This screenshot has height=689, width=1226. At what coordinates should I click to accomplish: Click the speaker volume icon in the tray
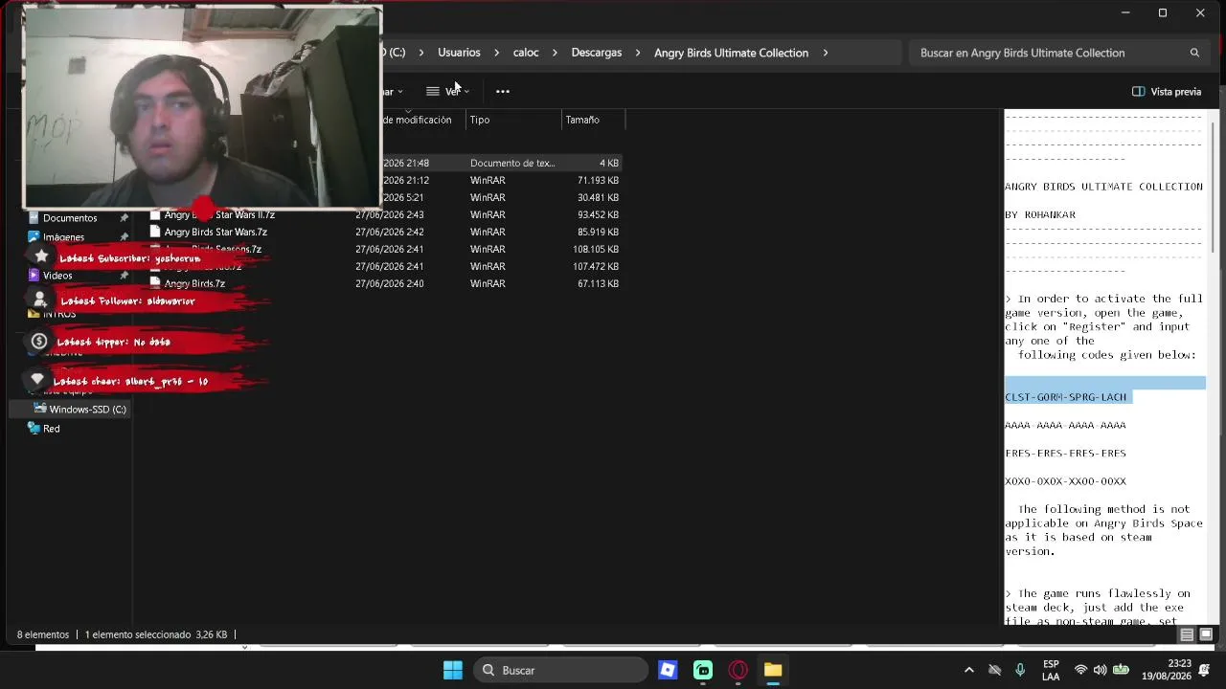click(1100, 670)
